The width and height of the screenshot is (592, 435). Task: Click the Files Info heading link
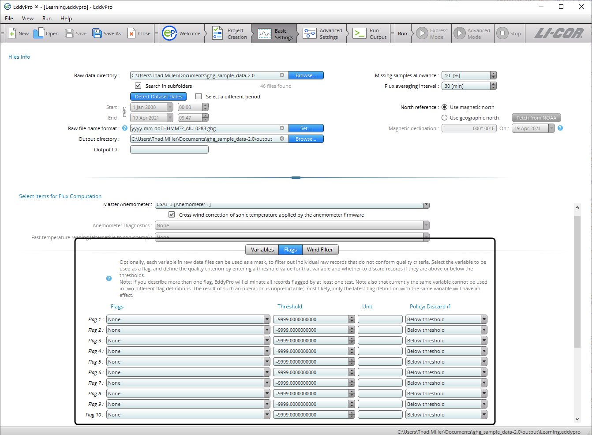coord(19,57)
